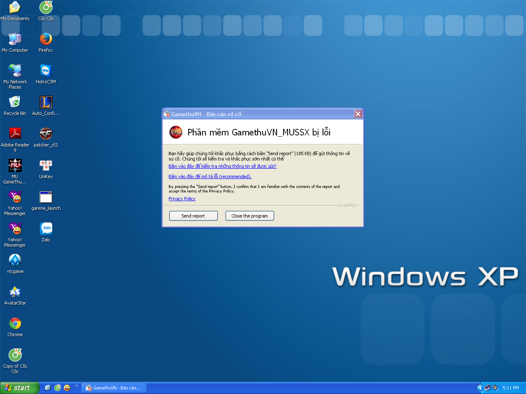Click the network connection tray icon
This screenshot has width=526, height=394.
click(x=487, y=388)
